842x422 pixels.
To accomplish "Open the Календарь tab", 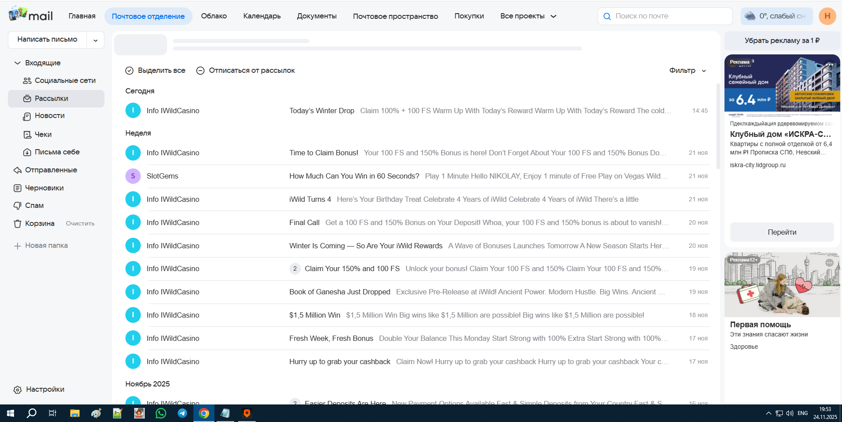I will [x=262, y=16].
